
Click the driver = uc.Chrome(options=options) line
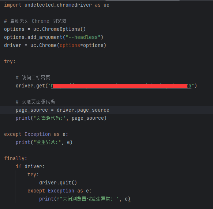point(55,45)
